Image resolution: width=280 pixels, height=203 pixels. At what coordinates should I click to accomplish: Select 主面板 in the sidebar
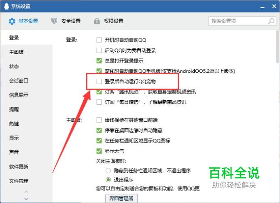(26, 52)
